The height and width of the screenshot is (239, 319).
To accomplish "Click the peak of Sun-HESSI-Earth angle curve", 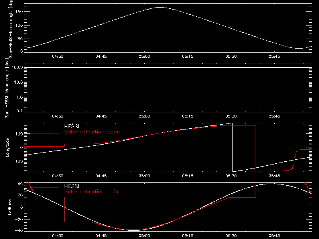I will coord(160,7).
